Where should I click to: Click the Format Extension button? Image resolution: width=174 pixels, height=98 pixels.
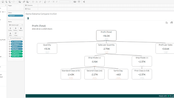point(16,38)
